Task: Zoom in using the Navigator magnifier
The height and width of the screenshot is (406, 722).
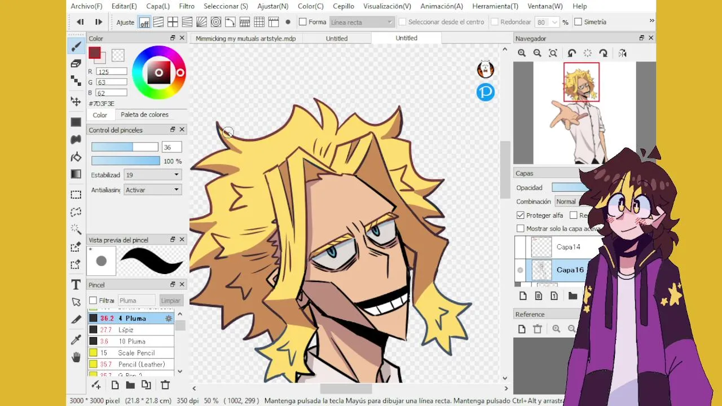Action: pos(522,53)
